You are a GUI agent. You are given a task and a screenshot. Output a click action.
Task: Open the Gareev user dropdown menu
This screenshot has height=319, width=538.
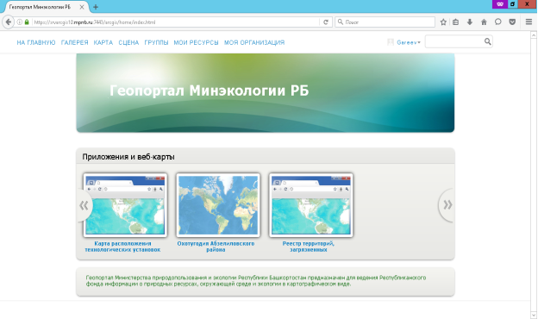[409, 42]
